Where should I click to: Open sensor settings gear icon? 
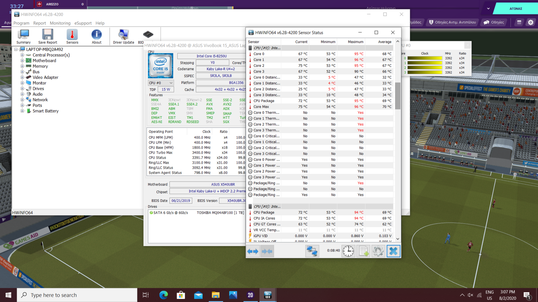378,251
